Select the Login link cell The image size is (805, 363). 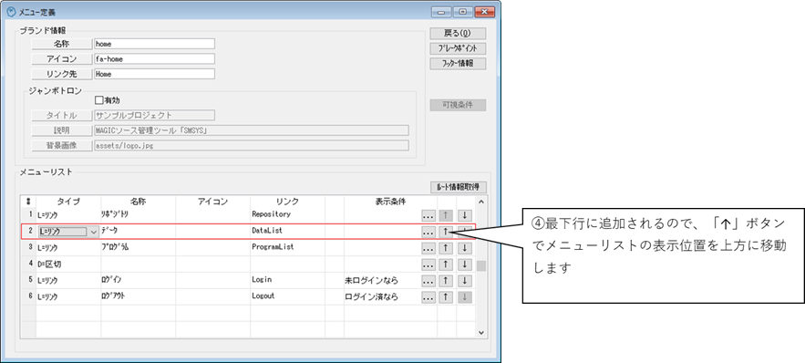point(287,280)
